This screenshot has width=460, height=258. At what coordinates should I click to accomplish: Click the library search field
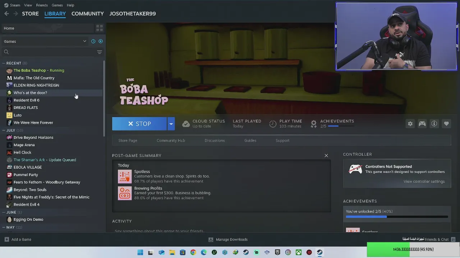tap(49, 52)
